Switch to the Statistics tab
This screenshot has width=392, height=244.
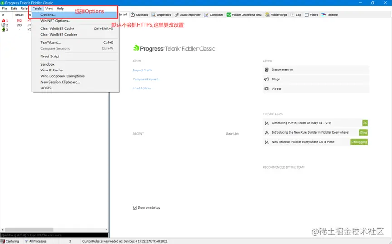pos(139,15)
